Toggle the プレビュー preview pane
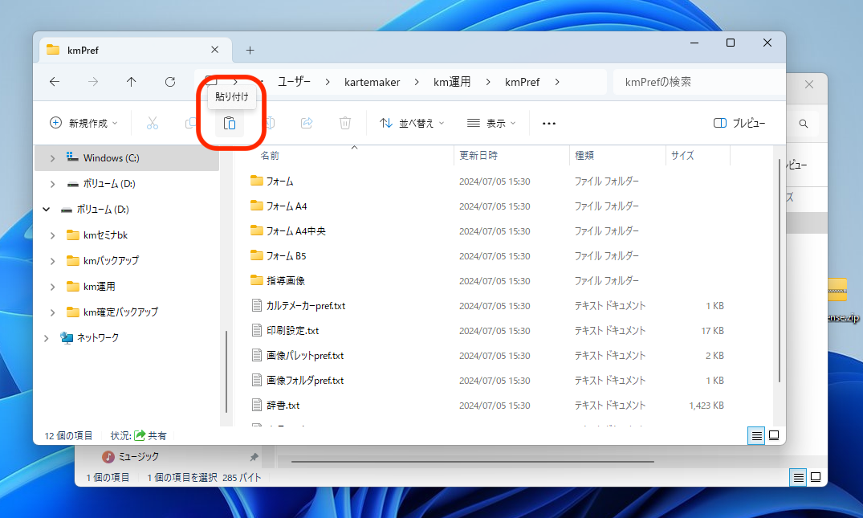 (x=739, y=123)
